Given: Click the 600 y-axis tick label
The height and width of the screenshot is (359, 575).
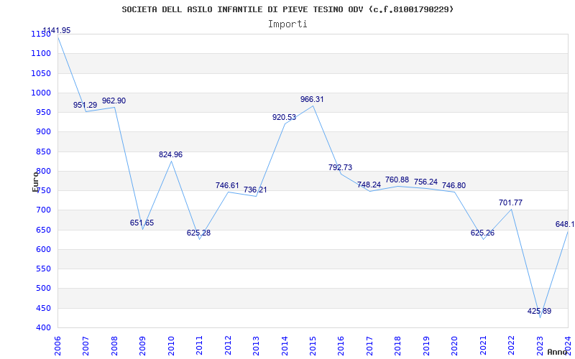Looking at the screenshot, I should 43,249.
